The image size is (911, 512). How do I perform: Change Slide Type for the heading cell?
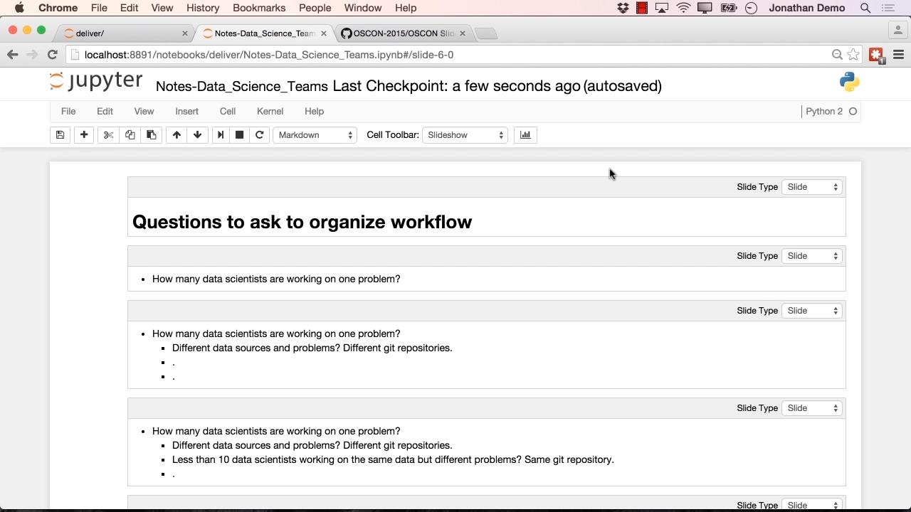click(x=812, y=187)
